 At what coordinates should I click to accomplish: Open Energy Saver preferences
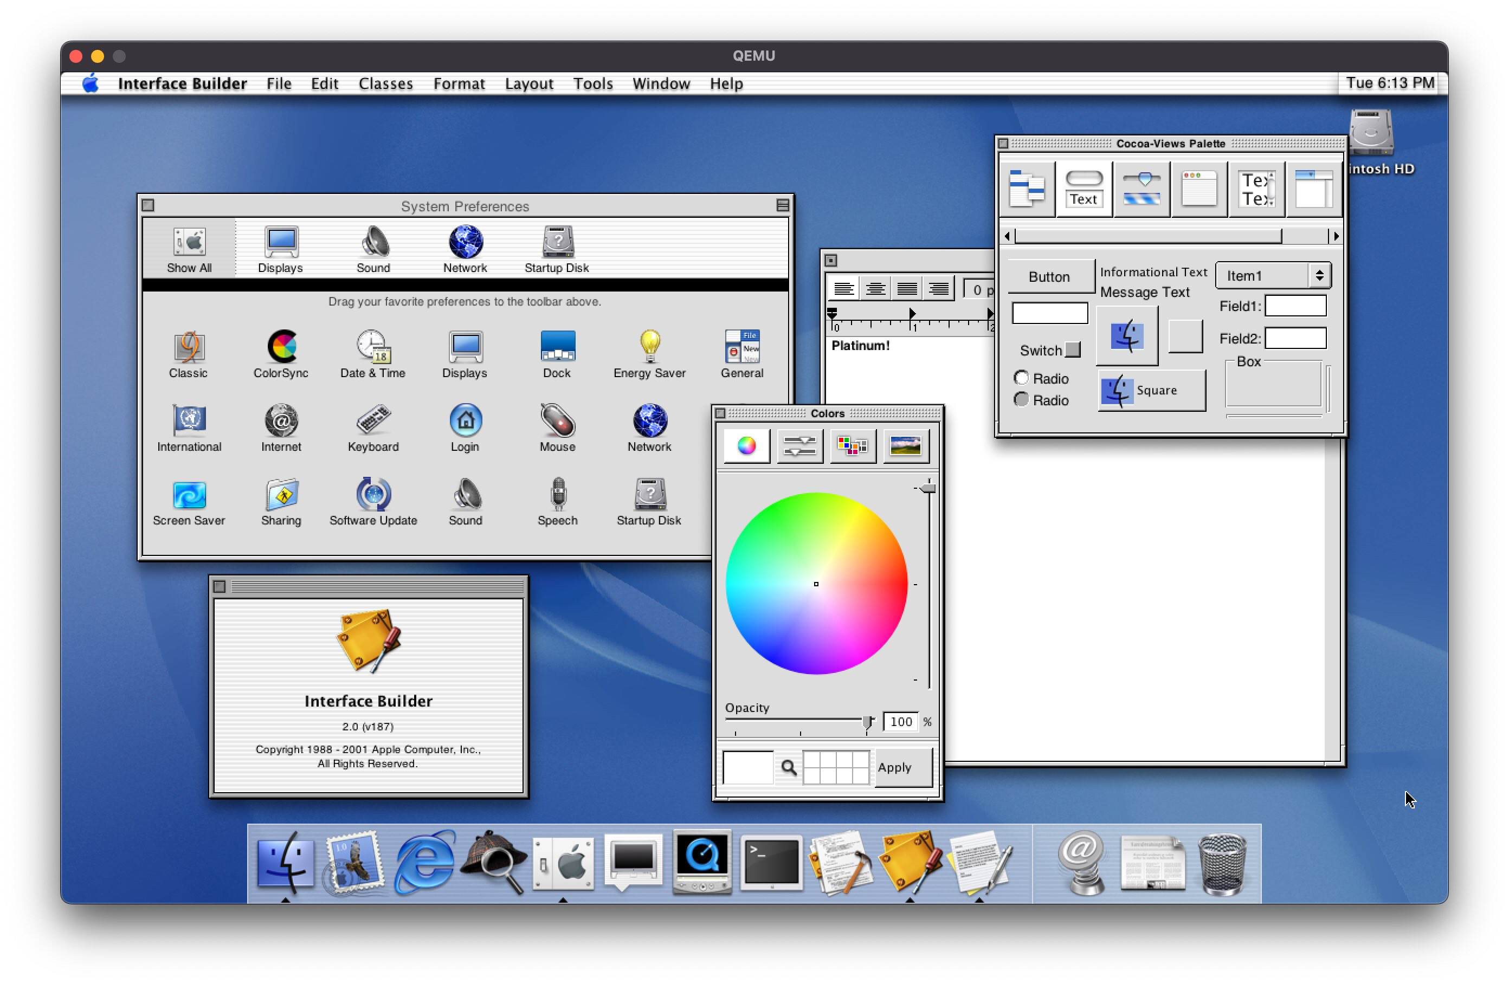click(649, 354)
